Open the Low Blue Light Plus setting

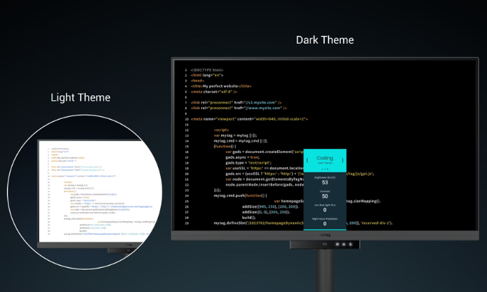pyautogui.click(x=325, y=209)
